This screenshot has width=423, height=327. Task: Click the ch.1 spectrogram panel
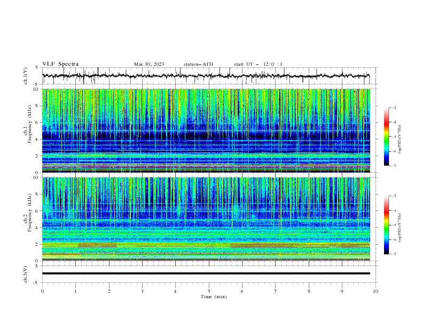click(x=206, y=130)
